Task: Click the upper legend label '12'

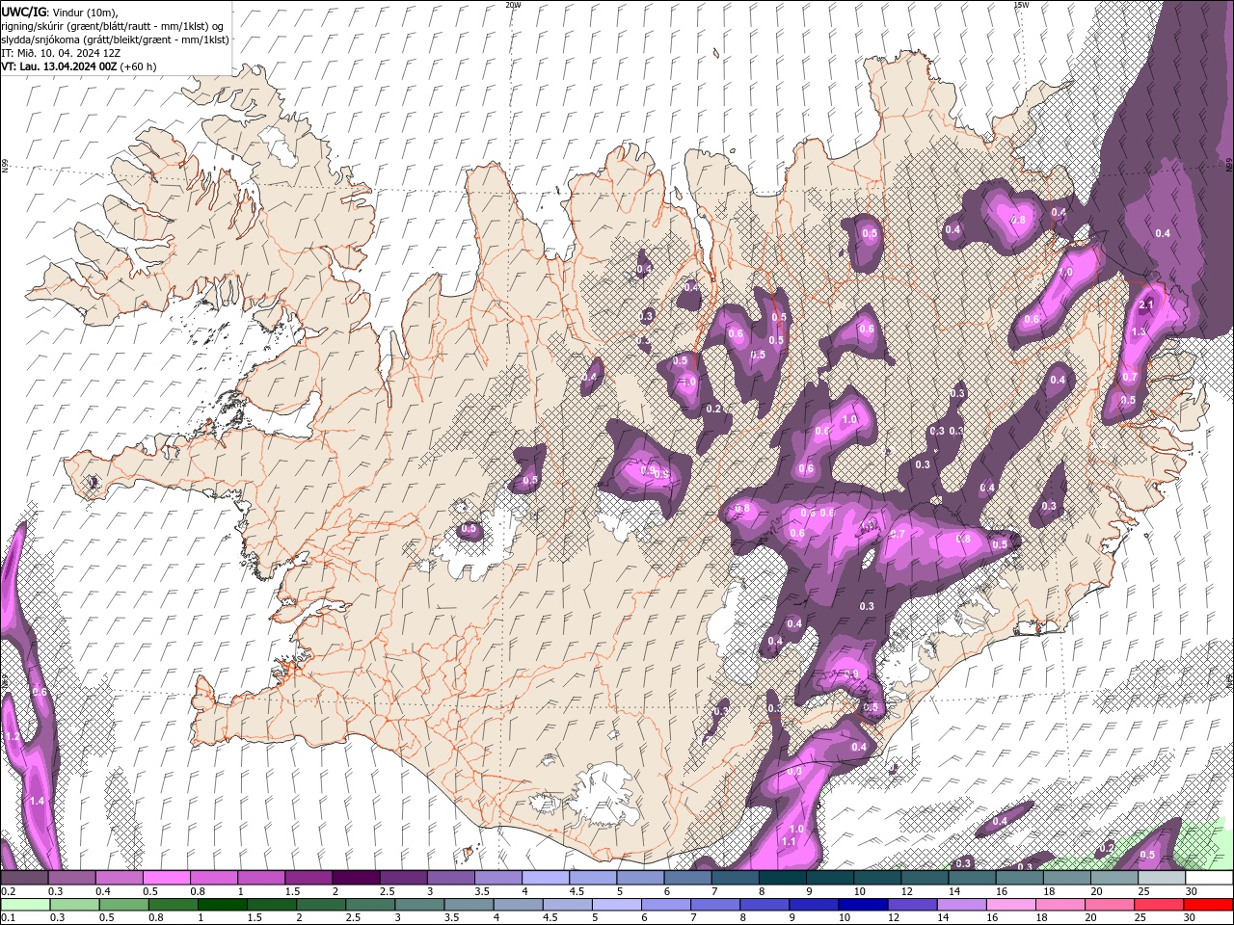Action: click(x=906, y=891)
